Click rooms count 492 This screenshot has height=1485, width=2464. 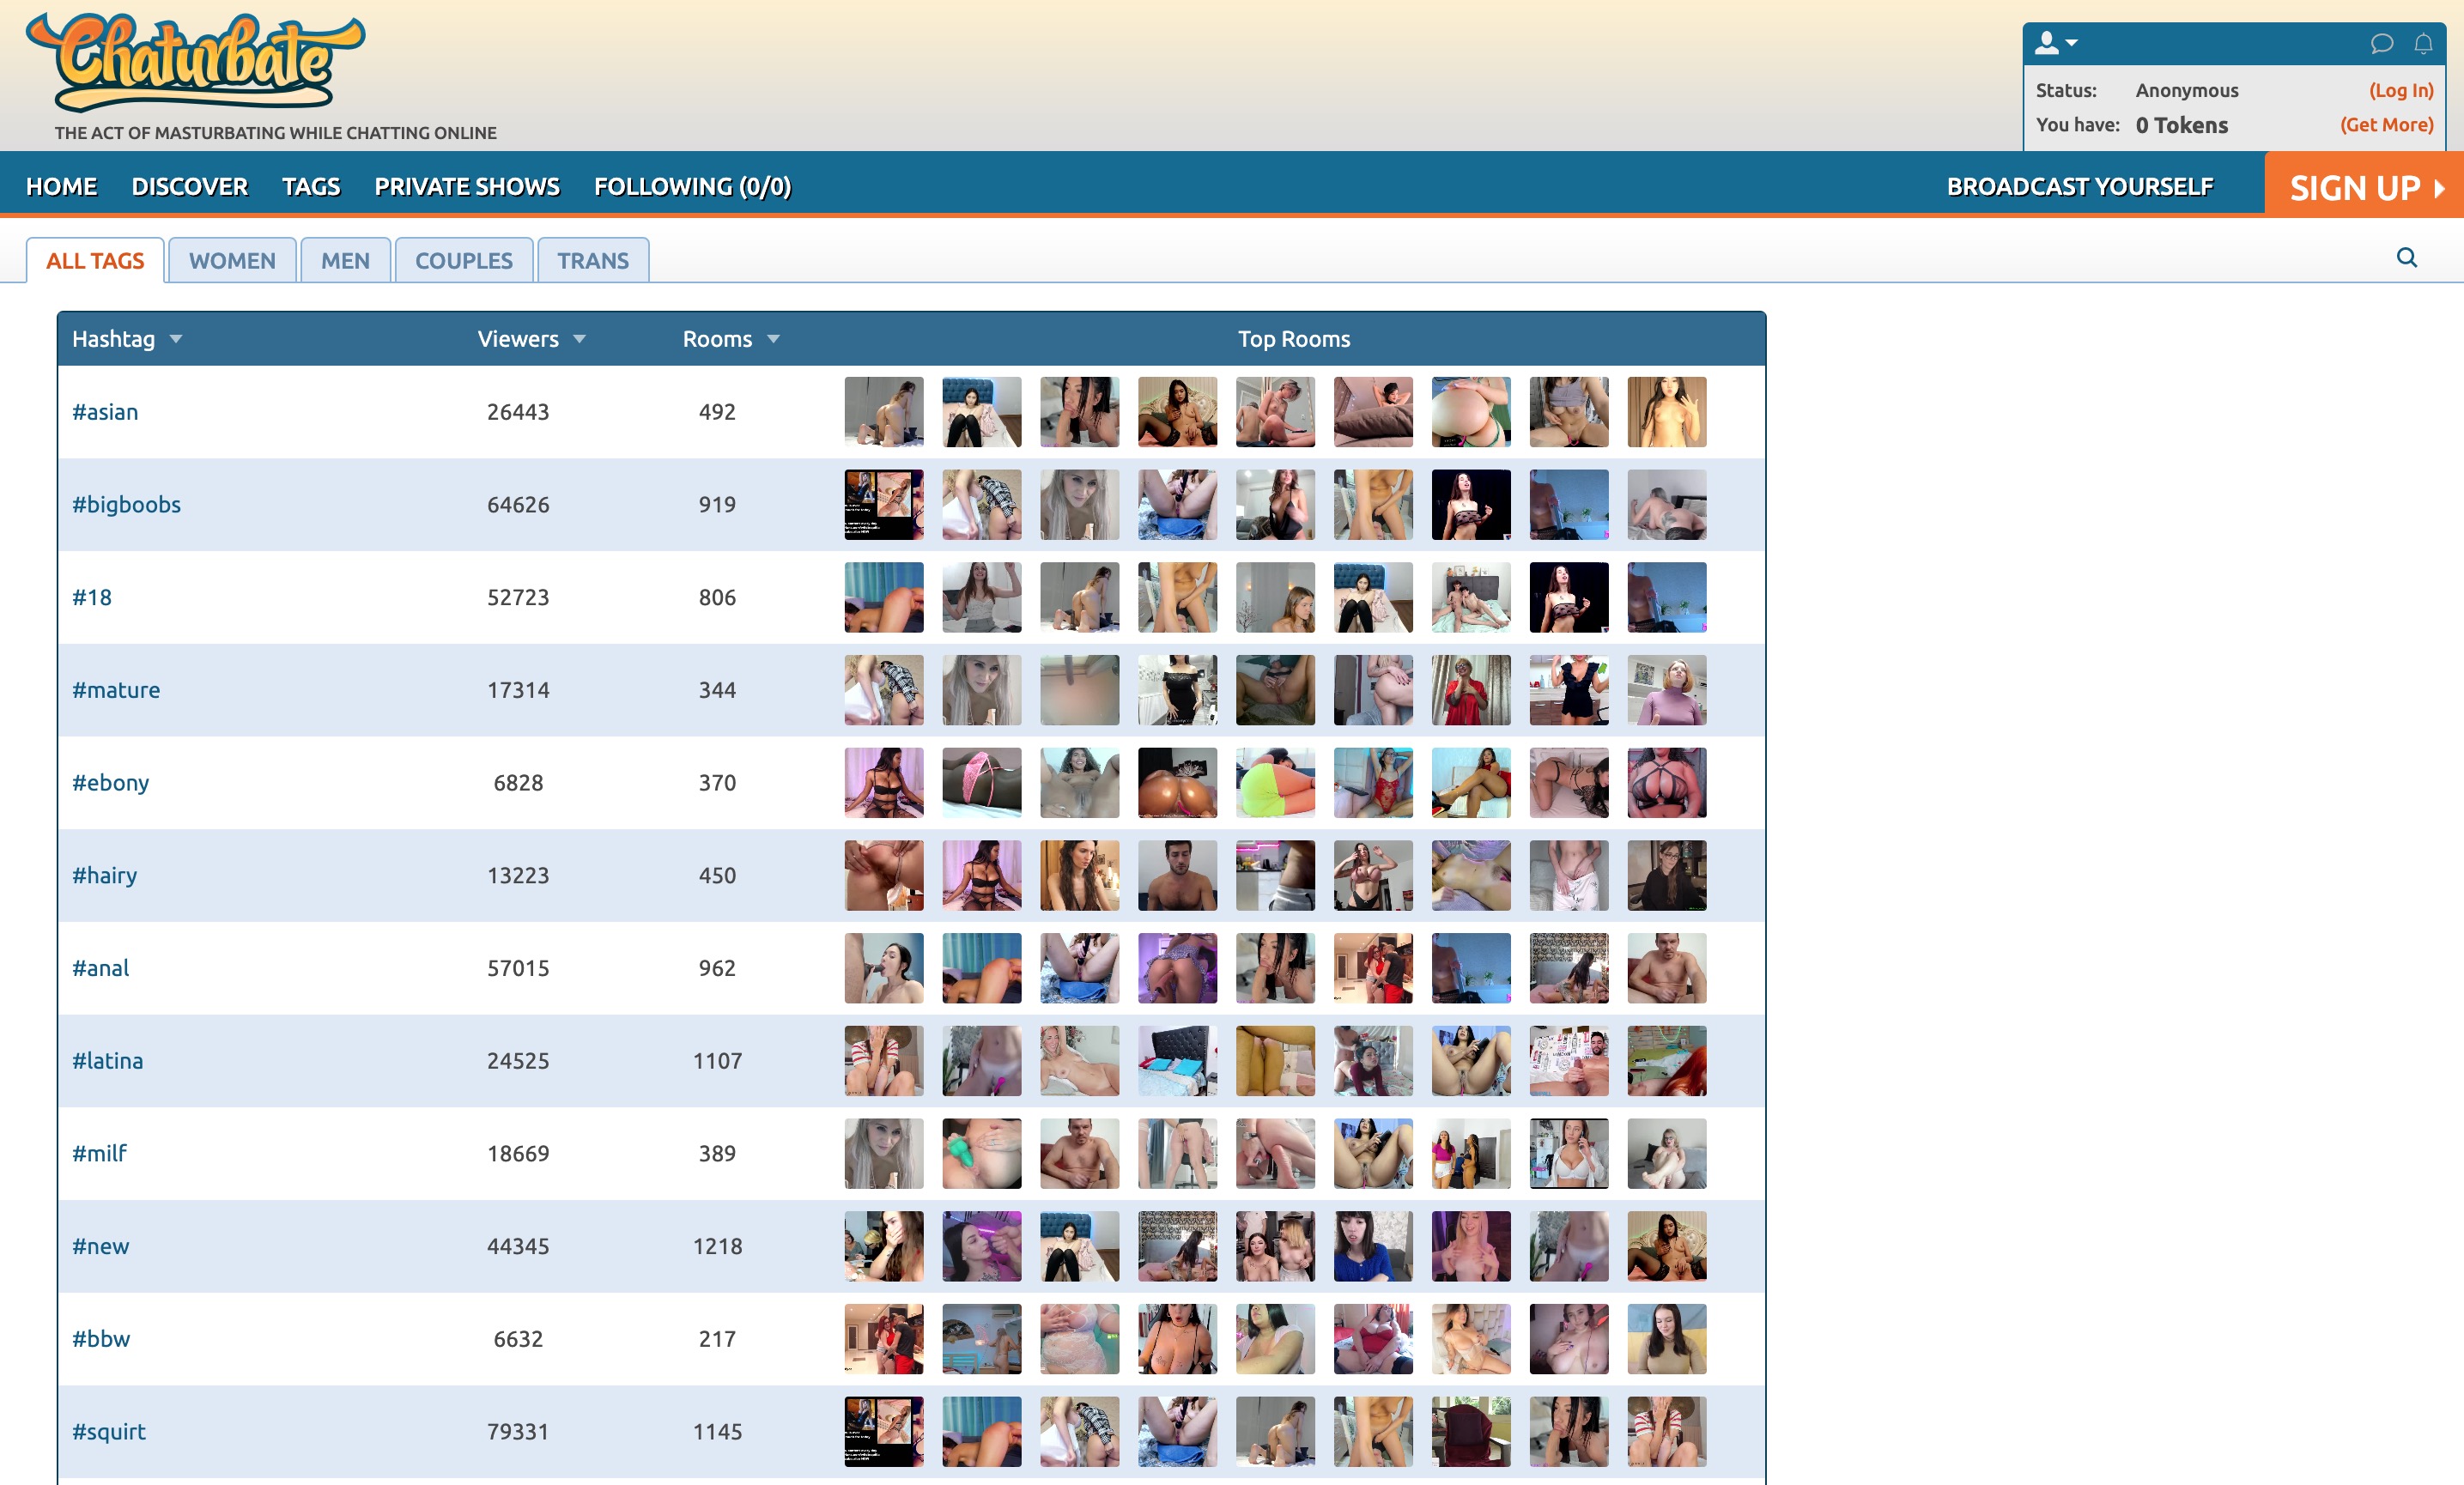pyautogui.click(x=717, y=412)
